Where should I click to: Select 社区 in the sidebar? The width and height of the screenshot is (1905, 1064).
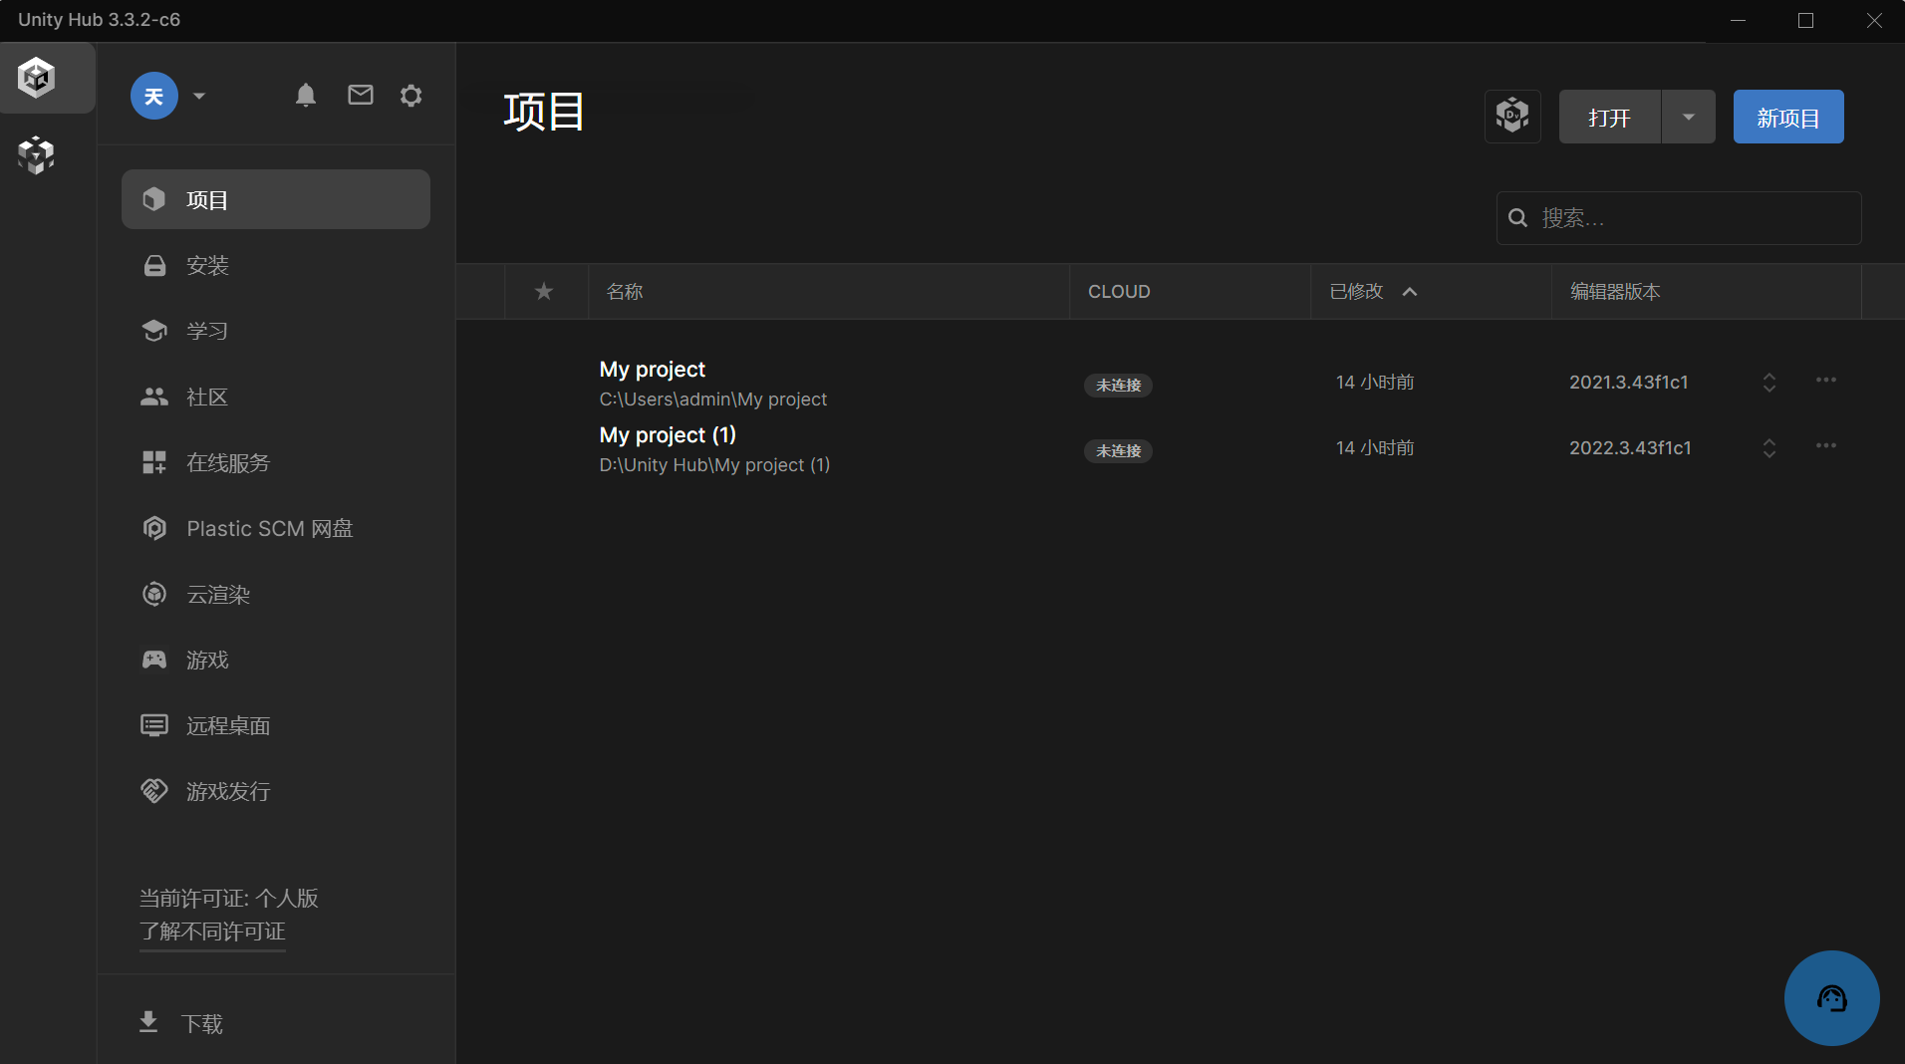coord(276,397)
